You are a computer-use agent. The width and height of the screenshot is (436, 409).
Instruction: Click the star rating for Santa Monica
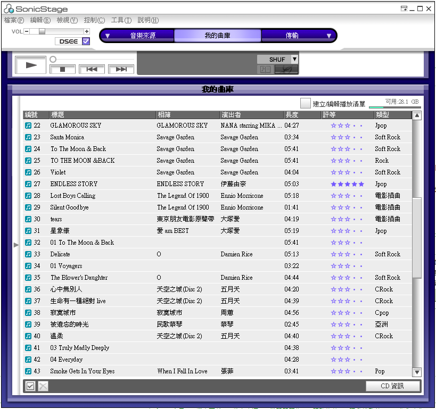tap(347, 137)
